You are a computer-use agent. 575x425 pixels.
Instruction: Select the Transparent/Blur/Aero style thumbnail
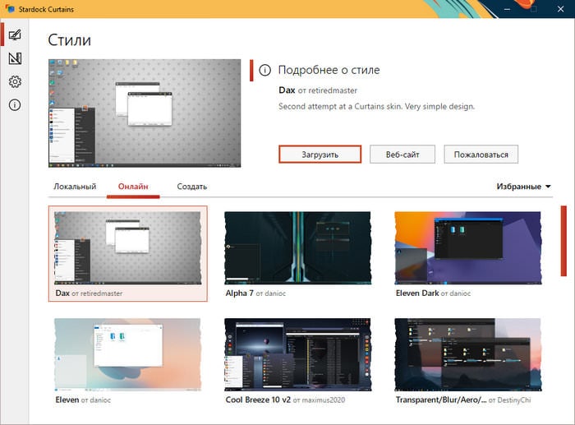coord(467,354)
